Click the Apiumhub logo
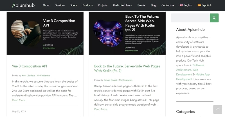The width and height of the screenshot is (225, 117). [x=23, y=5]
